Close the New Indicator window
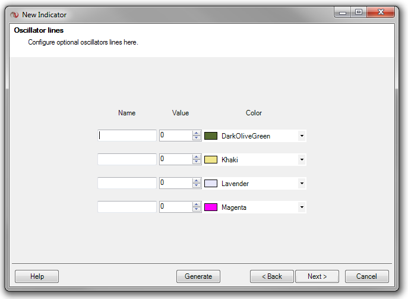This screenshot has height=299, width=408. click(x=381, y=12)
